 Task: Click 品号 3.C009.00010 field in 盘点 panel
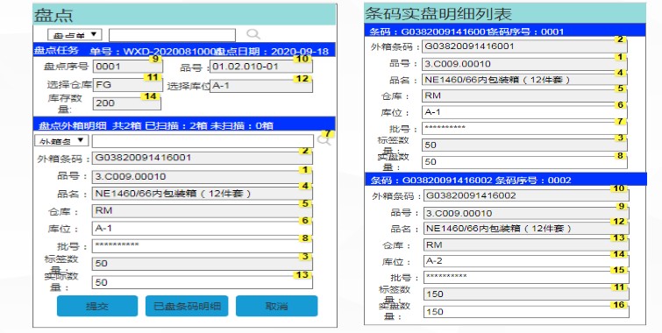[x=203, y=177]
